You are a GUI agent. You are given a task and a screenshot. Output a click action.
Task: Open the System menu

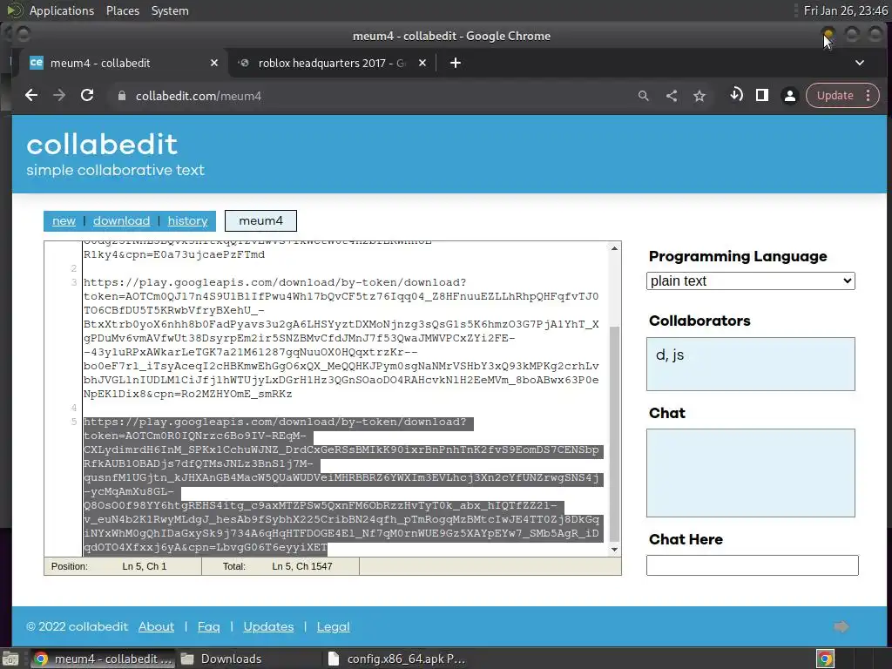(x=170, y=10)
